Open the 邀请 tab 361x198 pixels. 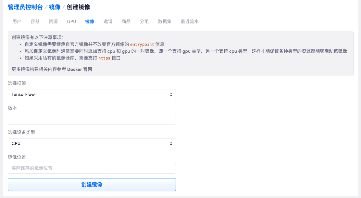108,21
